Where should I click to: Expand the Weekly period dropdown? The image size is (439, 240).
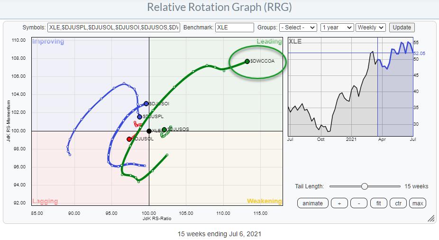point(371,28)
